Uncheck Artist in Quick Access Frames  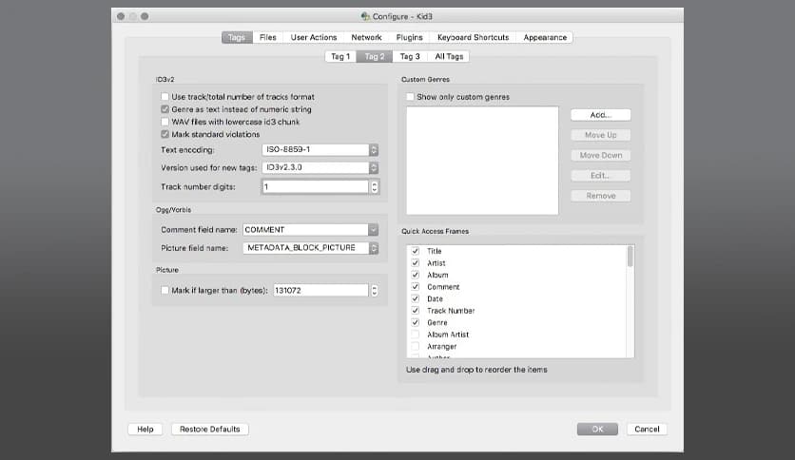coord(416,263)
